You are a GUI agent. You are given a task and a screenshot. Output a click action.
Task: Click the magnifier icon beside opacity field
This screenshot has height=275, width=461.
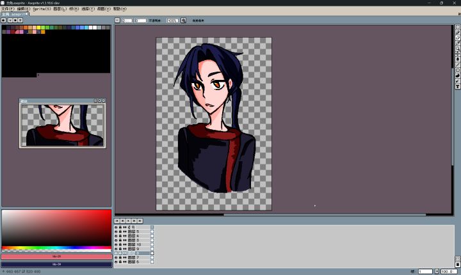[183, 20]
